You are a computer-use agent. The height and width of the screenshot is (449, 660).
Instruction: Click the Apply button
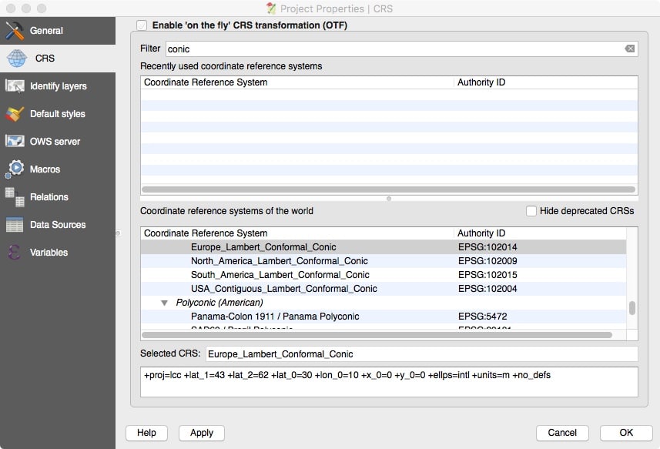(201, 433)
